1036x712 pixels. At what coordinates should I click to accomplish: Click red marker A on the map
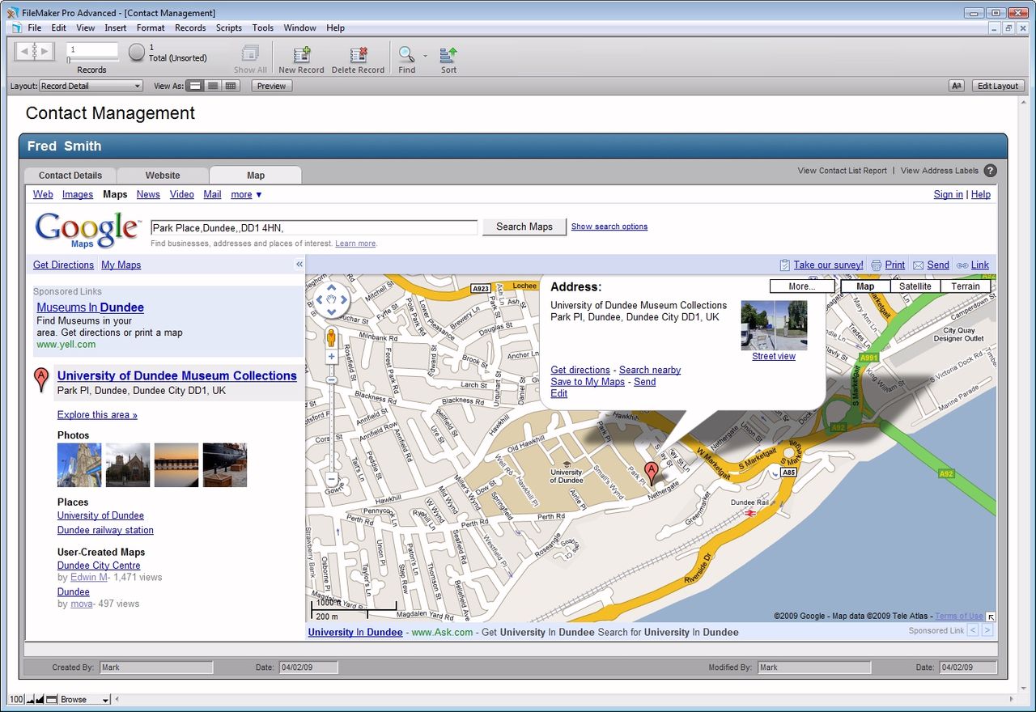point(652,472)
